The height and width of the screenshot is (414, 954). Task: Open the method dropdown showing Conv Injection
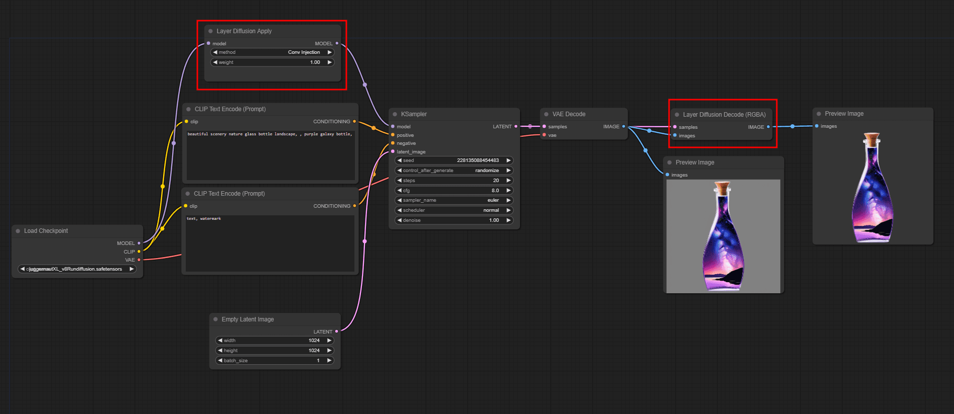[272, 52]
